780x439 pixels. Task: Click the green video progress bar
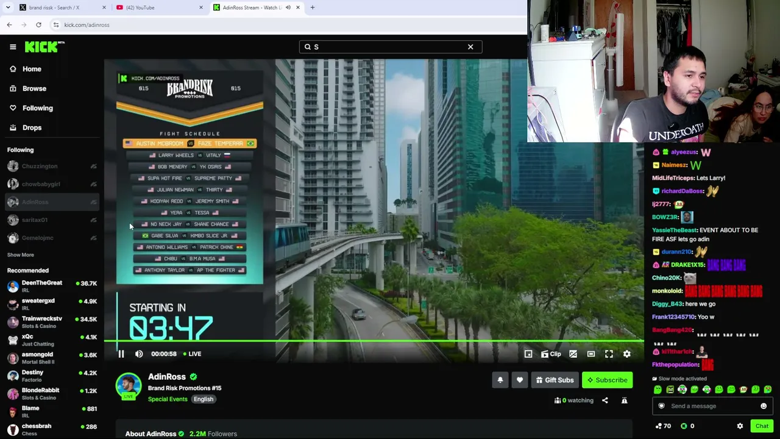point(374,341)
